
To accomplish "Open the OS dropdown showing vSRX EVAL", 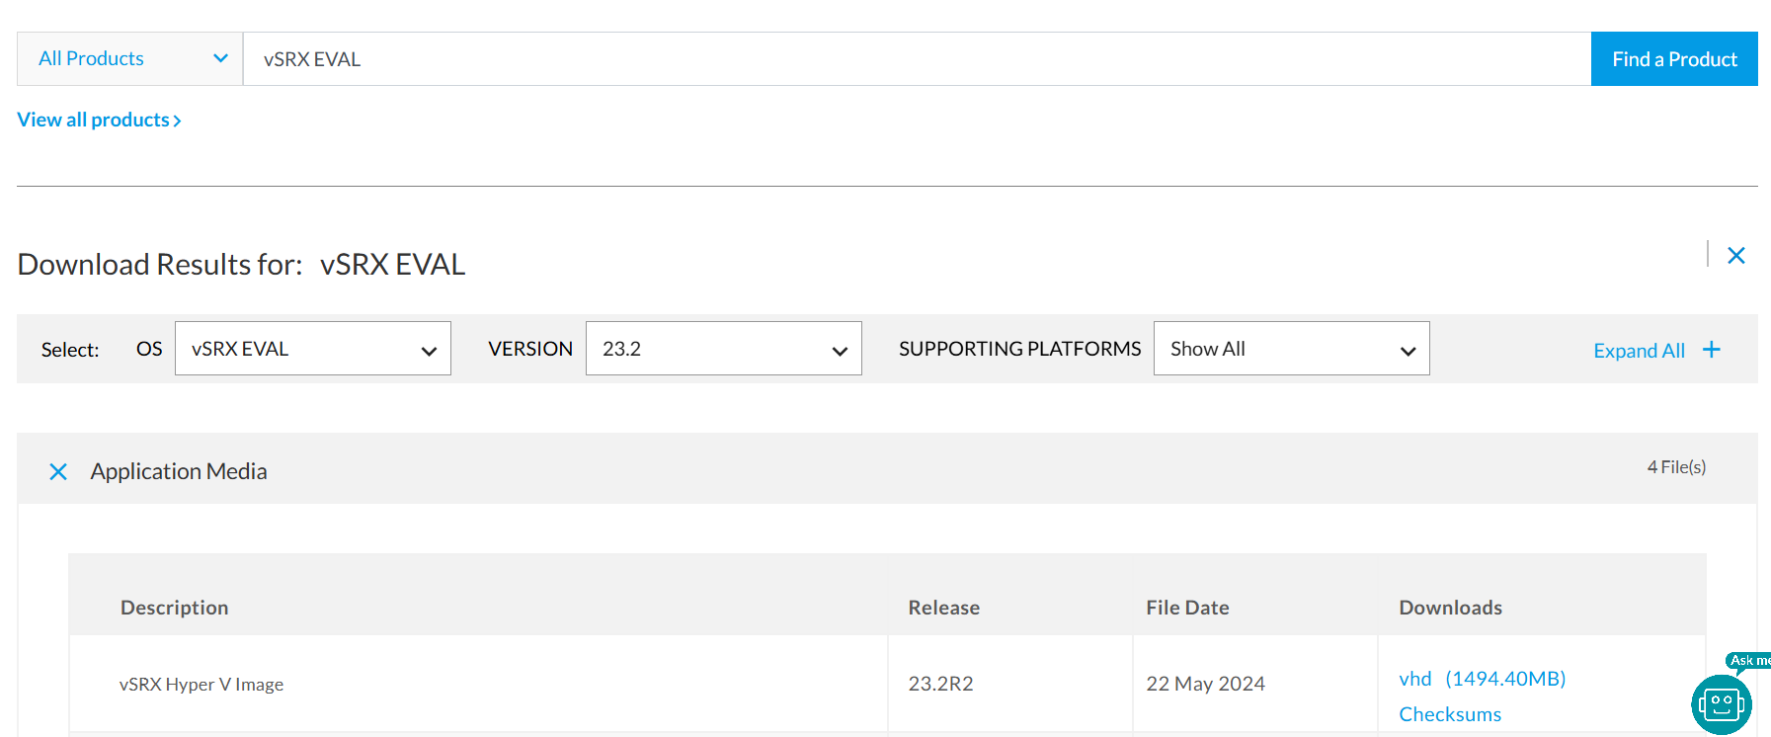I will click(x=312, y=349).
